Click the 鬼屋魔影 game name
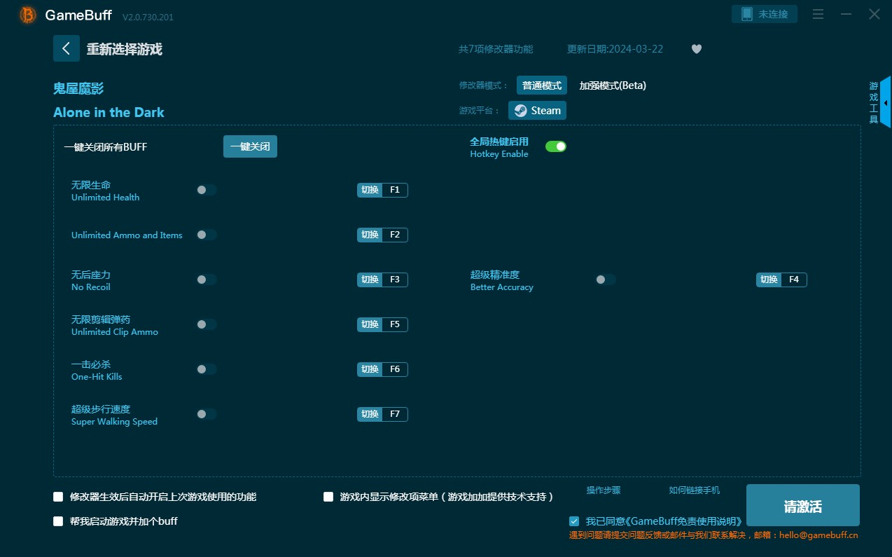This screenshot has height=557, width=892. [78, 88]
